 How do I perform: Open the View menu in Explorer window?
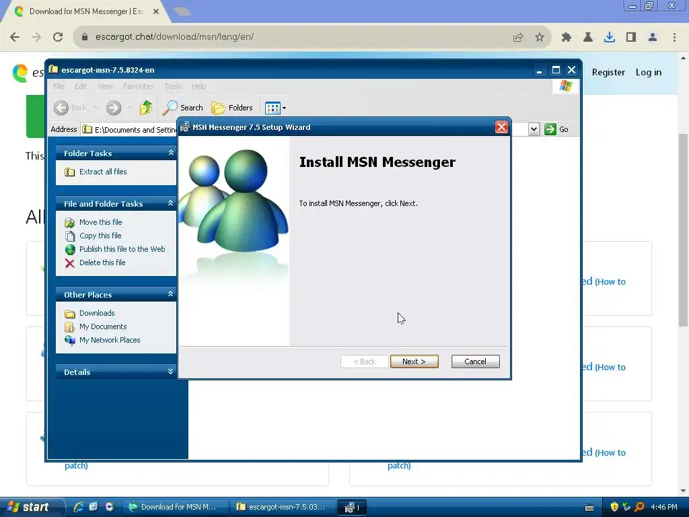pyautogui.click(x=105, y=86)
